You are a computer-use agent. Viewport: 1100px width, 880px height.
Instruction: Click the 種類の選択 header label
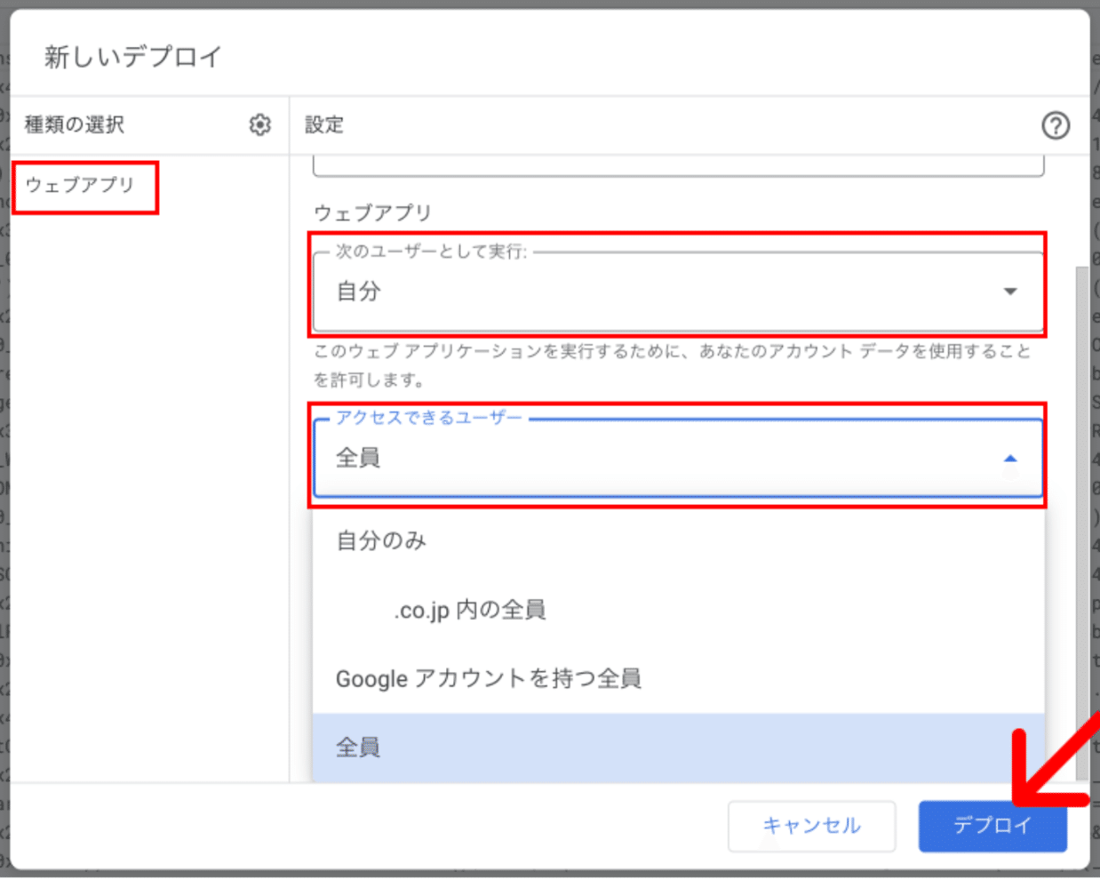click(x=75, y=125)
